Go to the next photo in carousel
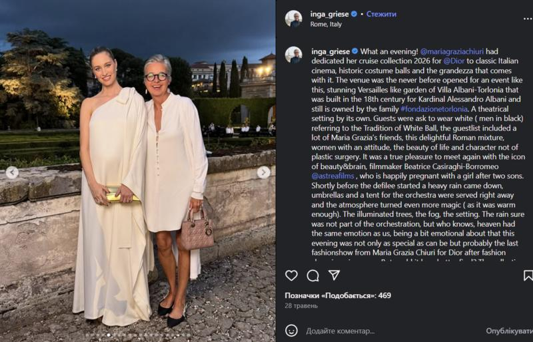This screenshot has height=342, width=533. coord(263,172)
